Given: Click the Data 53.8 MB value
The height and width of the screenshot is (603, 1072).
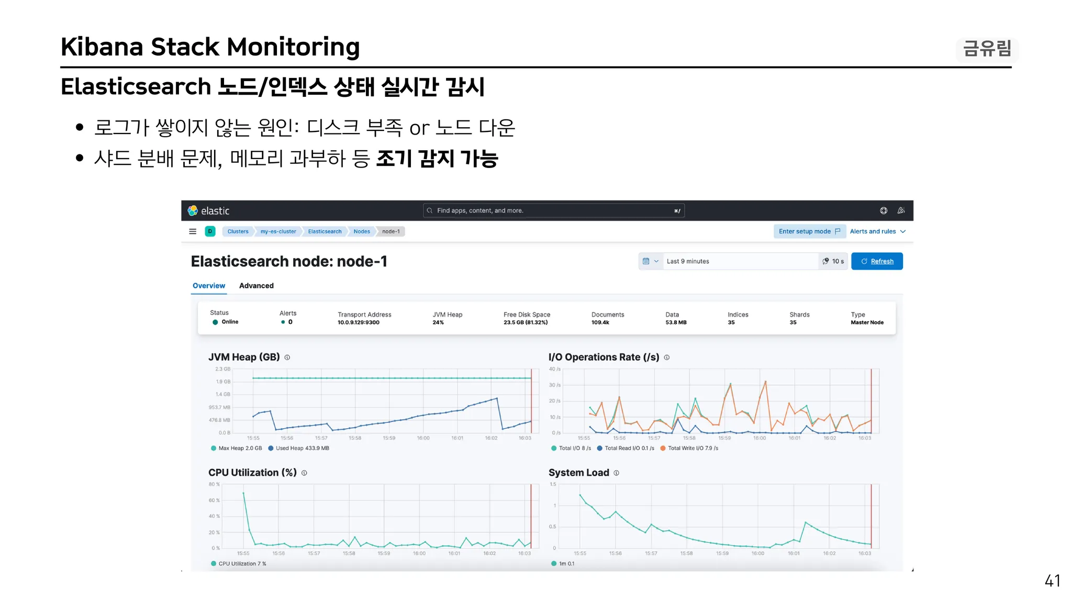Looking at the screenshot, I should pos(676,322).
